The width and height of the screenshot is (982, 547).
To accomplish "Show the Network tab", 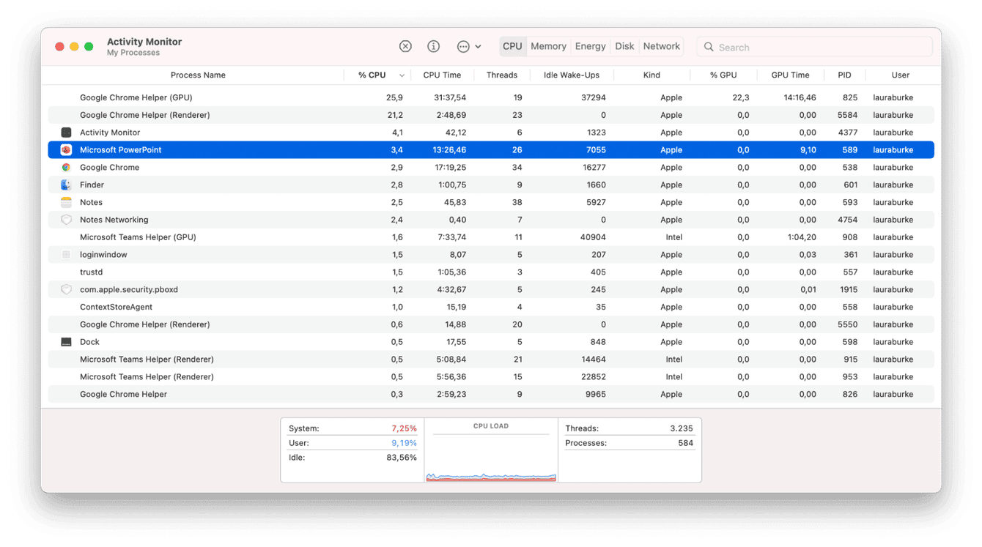I will pyautogui.click(x=661, y=46).
